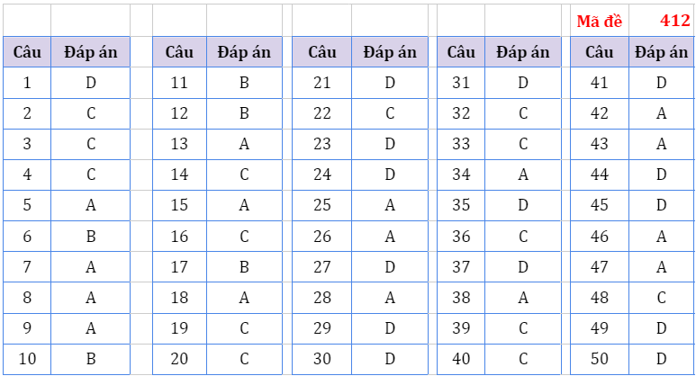
Task: Select the answer cell beside question 6
Action: click(91, 236)
